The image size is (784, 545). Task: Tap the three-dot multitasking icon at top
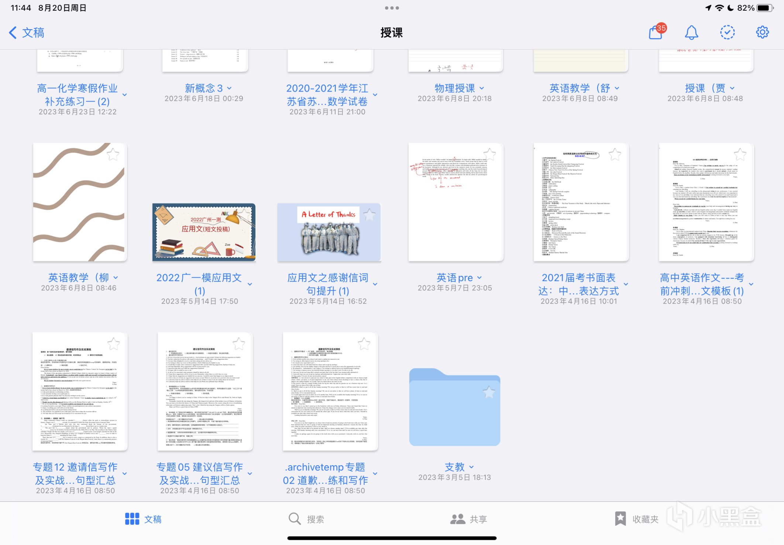pyautogui.click(x=392, y=8)
